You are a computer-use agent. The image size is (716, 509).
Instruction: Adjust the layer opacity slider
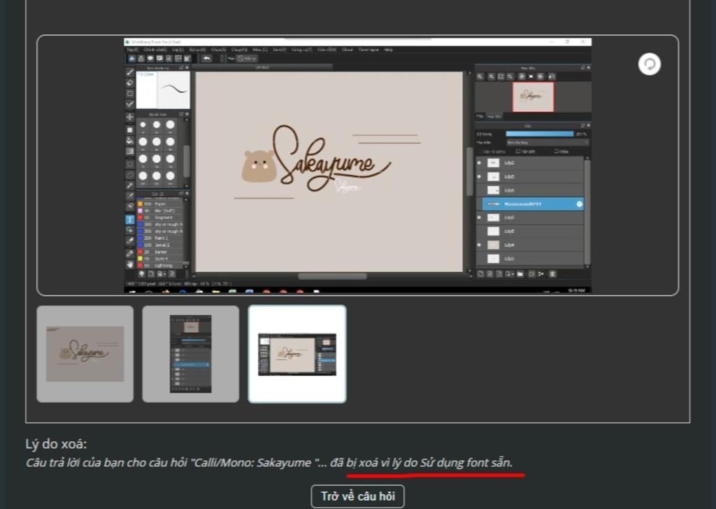[539, 134]
